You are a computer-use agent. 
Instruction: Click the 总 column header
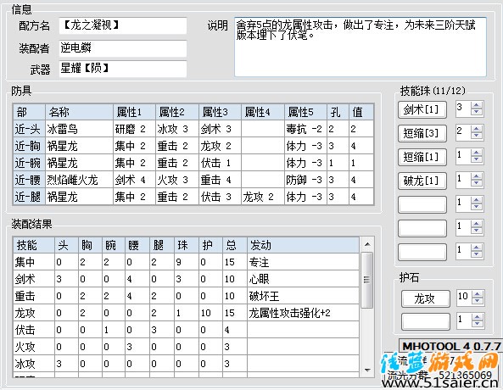coord(235,245)
